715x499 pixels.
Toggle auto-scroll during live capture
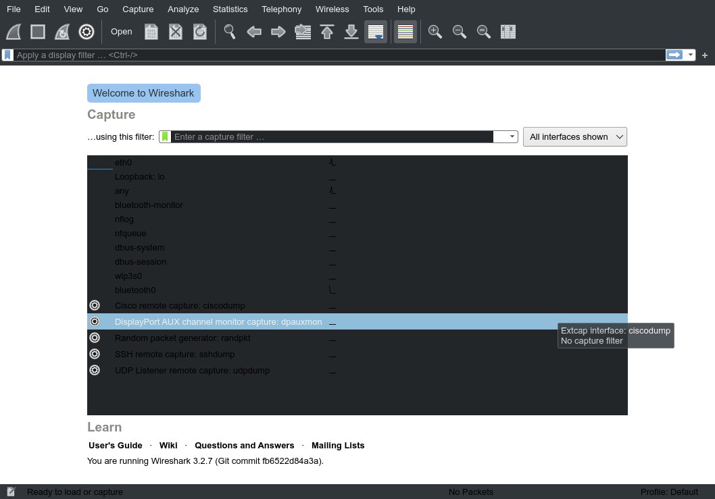(x=376, y=32)
